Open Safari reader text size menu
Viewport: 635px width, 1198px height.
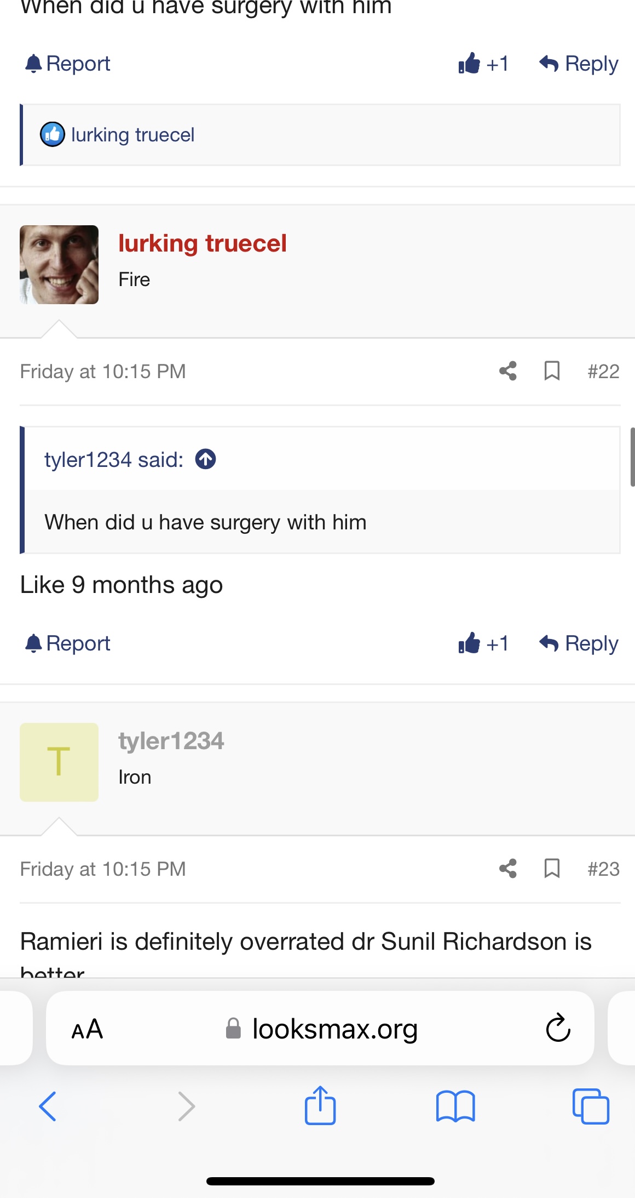(x=87, y=1029)
